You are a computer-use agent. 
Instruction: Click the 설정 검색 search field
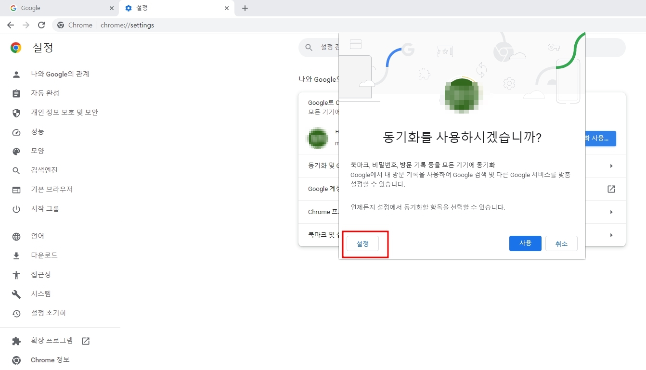pos(462,48)
